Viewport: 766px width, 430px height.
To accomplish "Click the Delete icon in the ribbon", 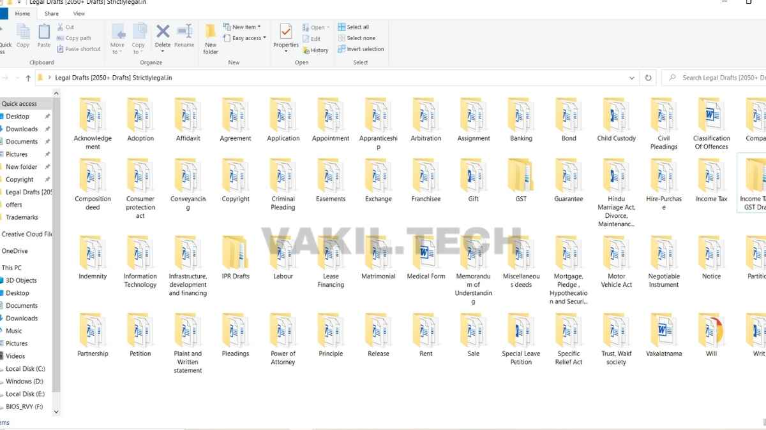I will 161,35.
